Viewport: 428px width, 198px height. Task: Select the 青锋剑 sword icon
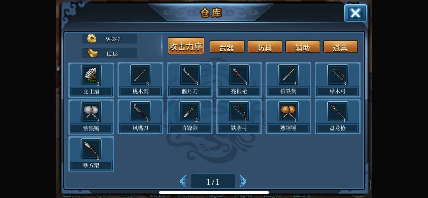[x=190, y=111]
